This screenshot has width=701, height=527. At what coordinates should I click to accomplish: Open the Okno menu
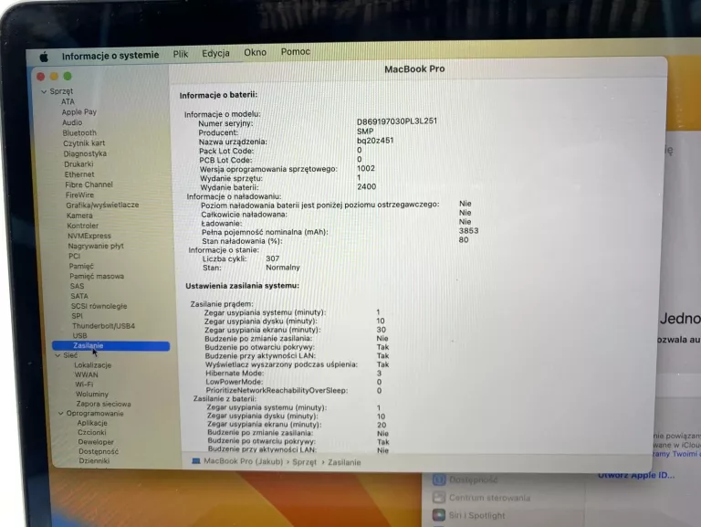[x=256, y=52]
